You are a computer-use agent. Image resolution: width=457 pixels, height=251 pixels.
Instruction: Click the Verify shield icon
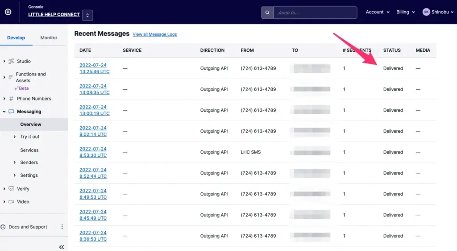(x=11, y=189)
